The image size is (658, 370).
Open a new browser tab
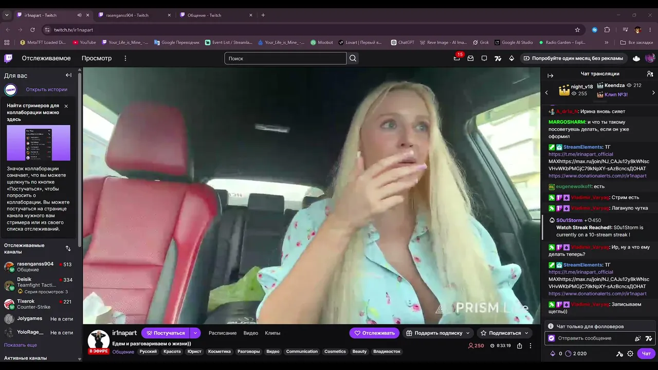click(263, 15)
